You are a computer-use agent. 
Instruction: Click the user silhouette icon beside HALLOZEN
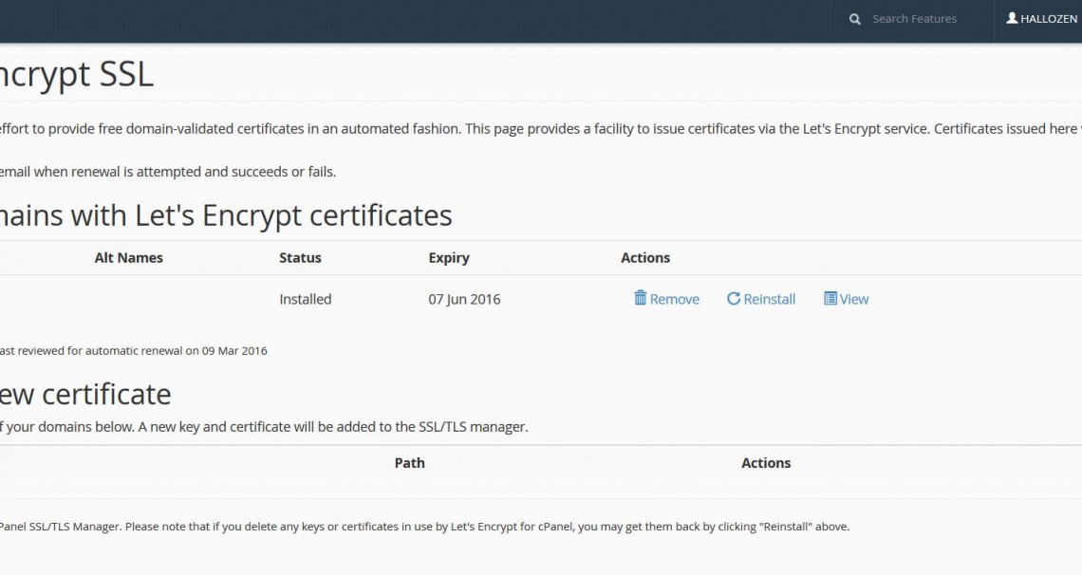pos(1013,18)
